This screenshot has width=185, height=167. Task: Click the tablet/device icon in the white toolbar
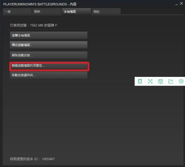(x=140, y=81)
